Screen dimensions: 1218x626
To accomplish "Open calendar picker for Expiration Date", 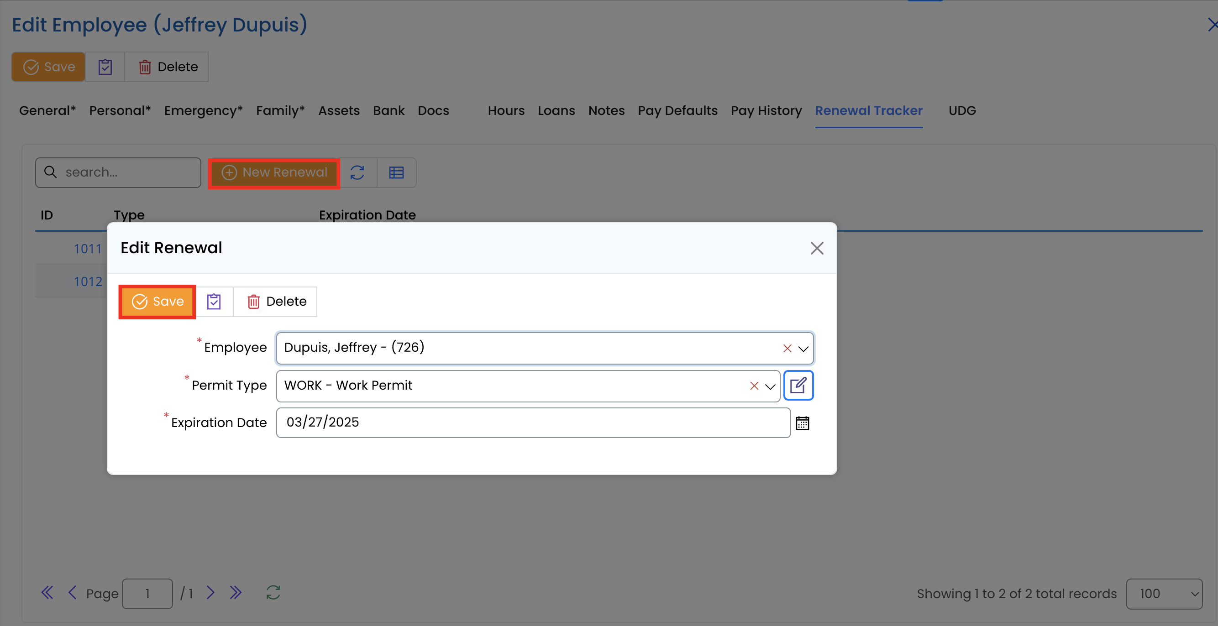I will coord(803,423).
